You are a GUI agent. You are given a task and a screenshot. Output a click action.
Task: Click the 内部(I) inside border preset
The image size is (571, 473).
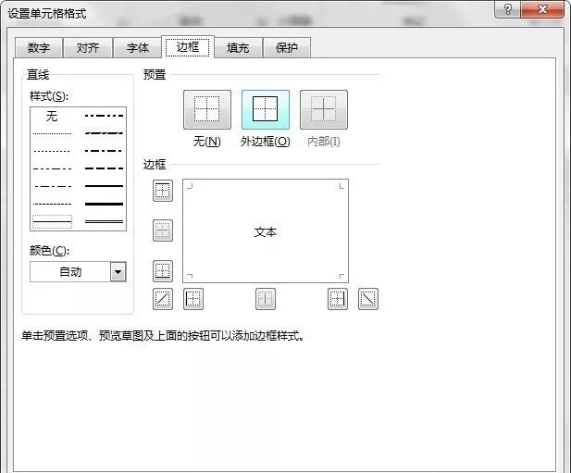[x=324, y=110]
